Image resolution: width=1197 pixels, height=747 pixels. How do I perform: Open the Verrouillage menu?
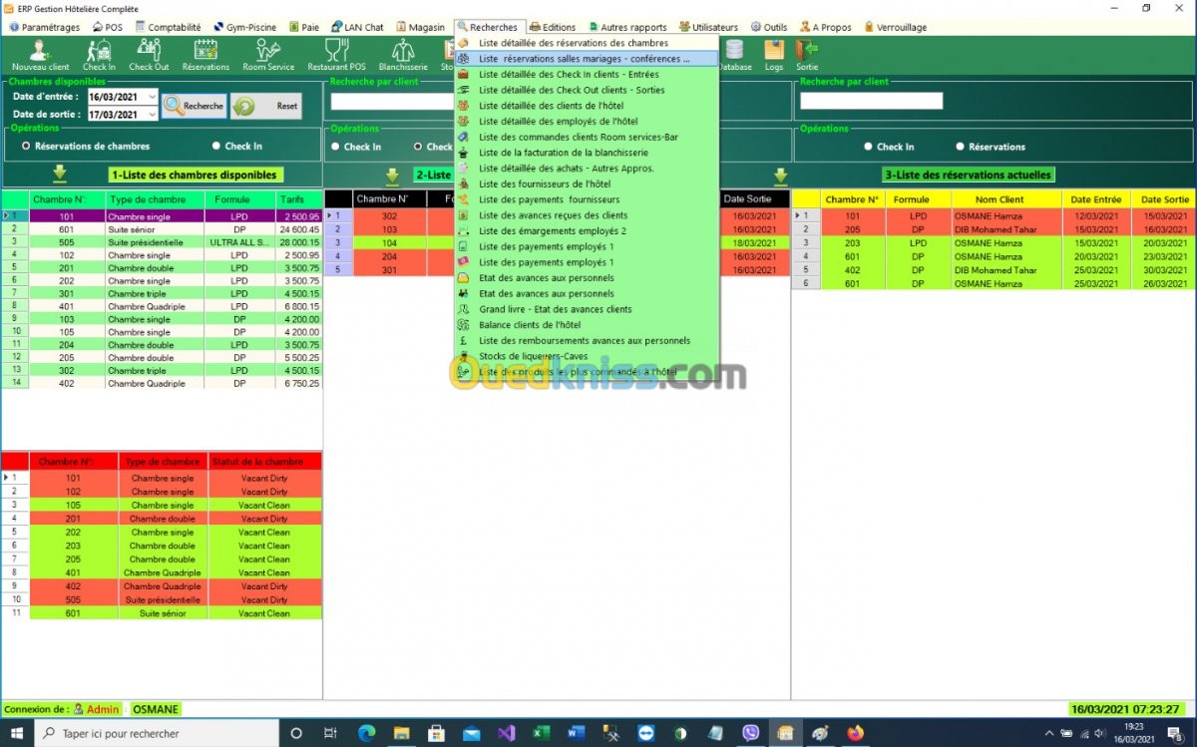click(895, 27)
